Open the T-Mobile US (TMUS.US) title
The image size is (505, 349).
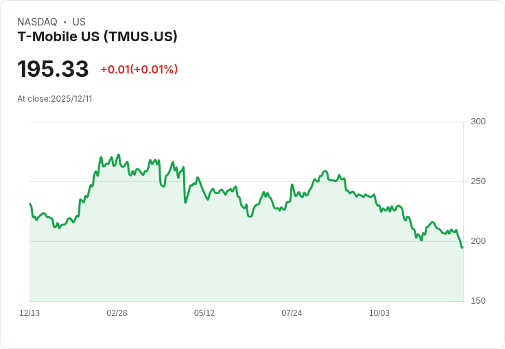(97, 36)
